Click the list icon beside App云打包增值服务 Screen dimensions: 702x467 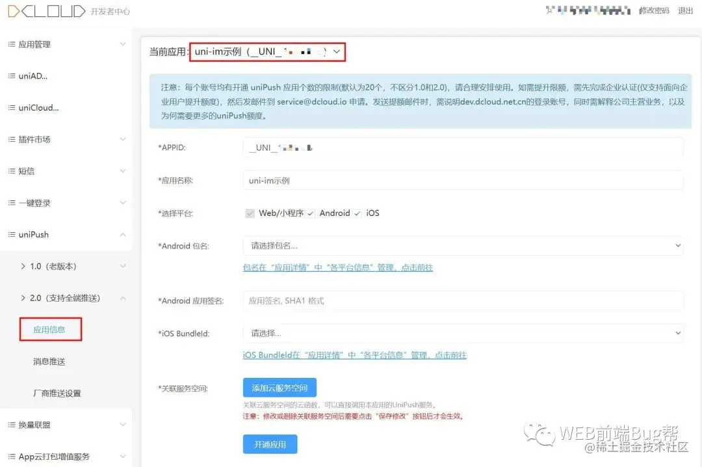tap(12, 456)
